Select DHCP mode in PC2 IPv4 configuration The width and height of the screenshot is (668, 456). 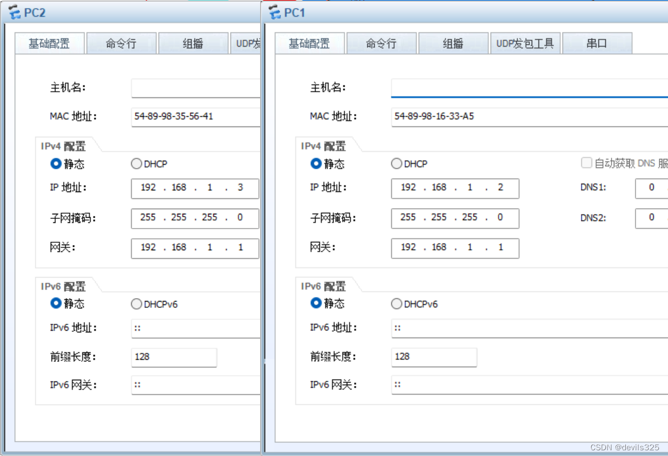coord(136,164)
